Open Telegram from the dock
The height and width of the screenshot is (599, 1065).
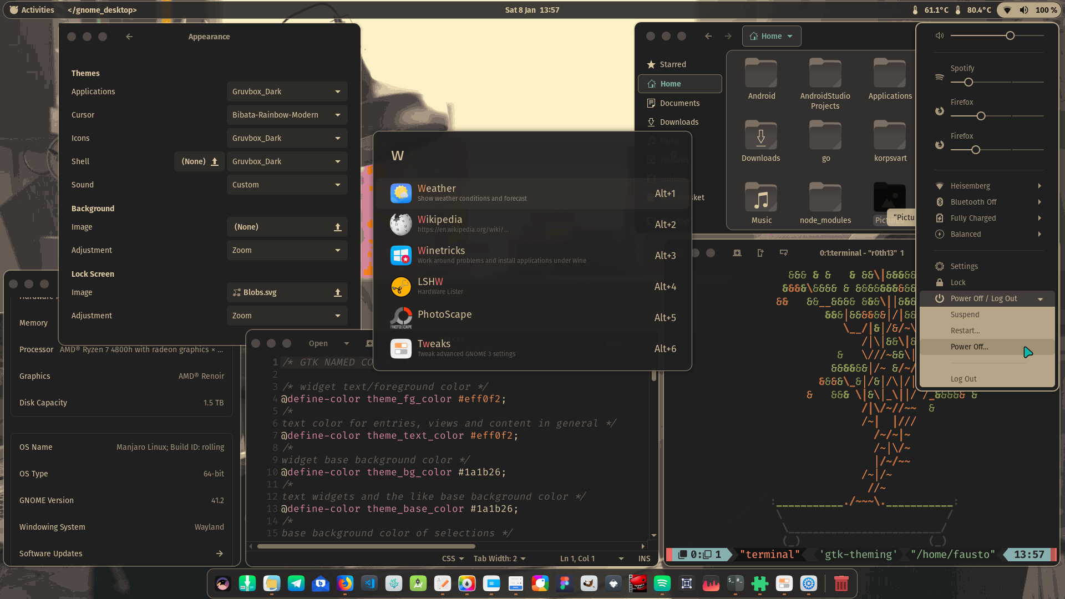pyautogui.click(x=296, y=583)
